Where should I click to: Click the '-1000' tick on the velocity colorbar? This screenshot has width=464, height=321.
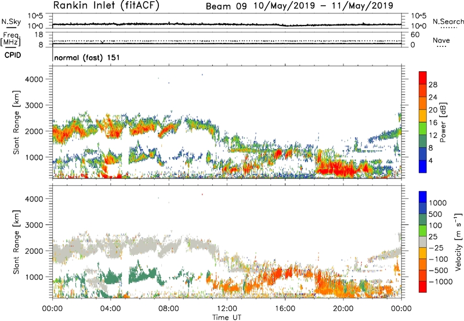click(x=441, y=282)
